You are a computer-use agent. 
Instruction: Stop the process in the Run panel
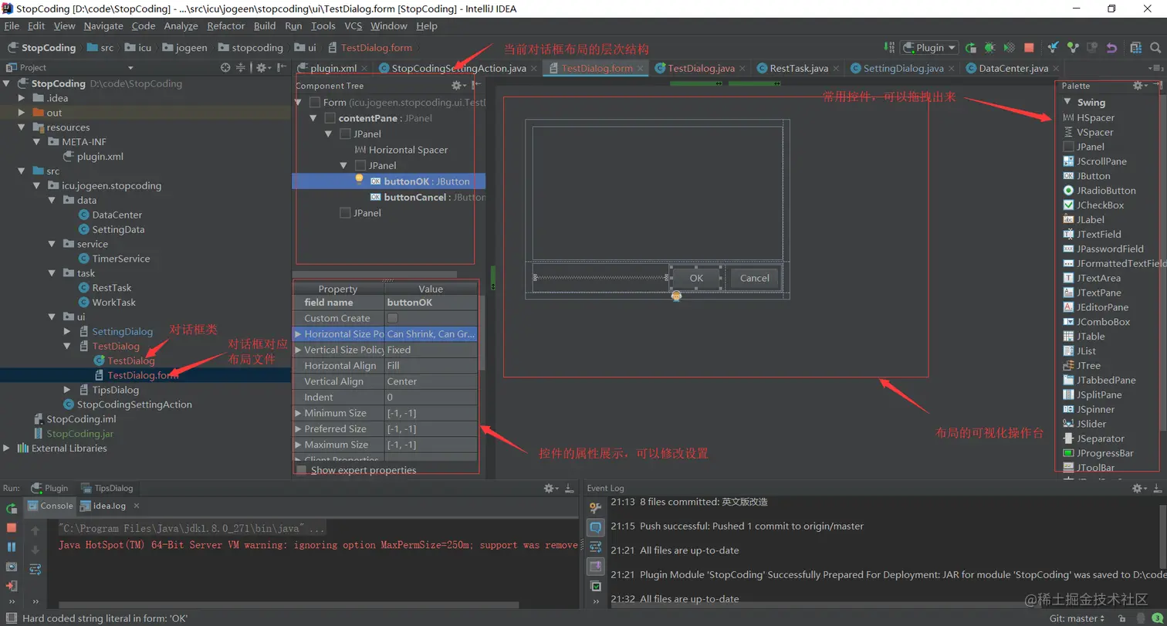[12, 528]
